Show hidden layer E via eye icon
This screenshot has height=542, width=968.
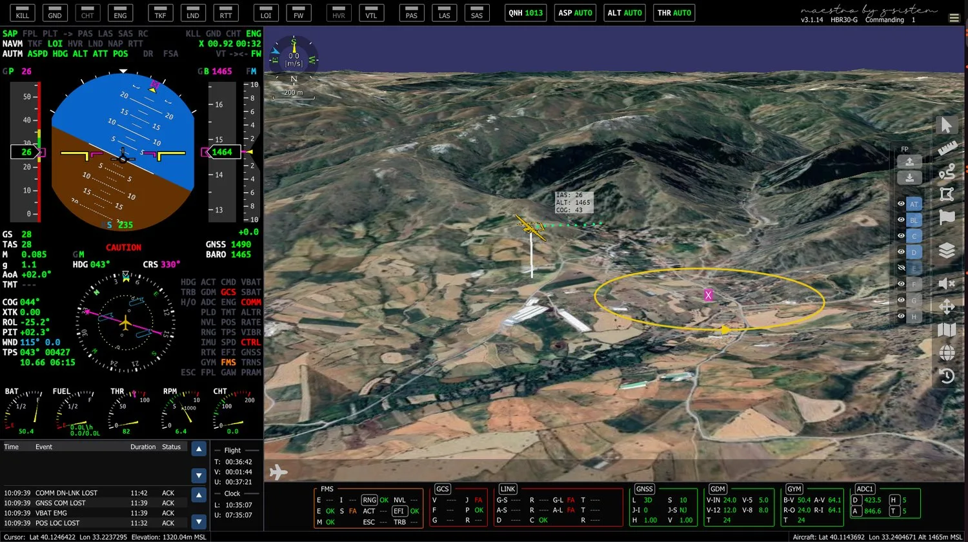click(901, 268)
